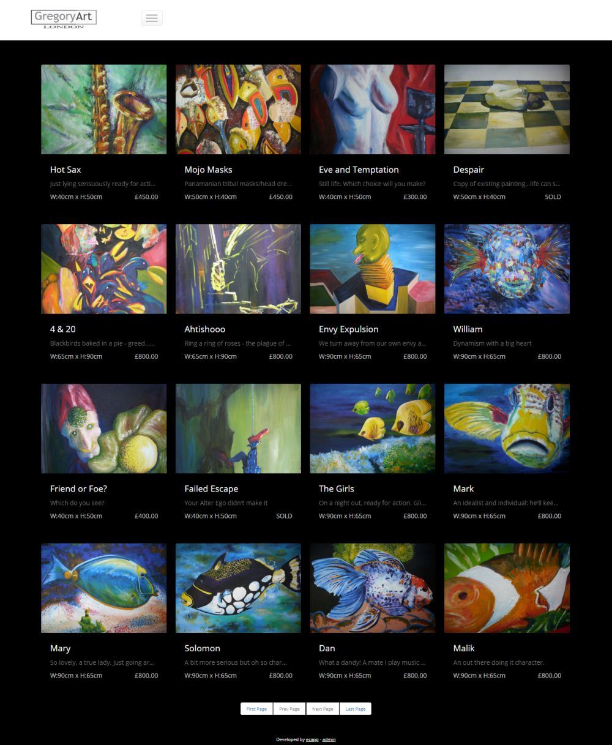Click the 4 & 20 title
612x745 pixels.
click(x=63, y=329)
